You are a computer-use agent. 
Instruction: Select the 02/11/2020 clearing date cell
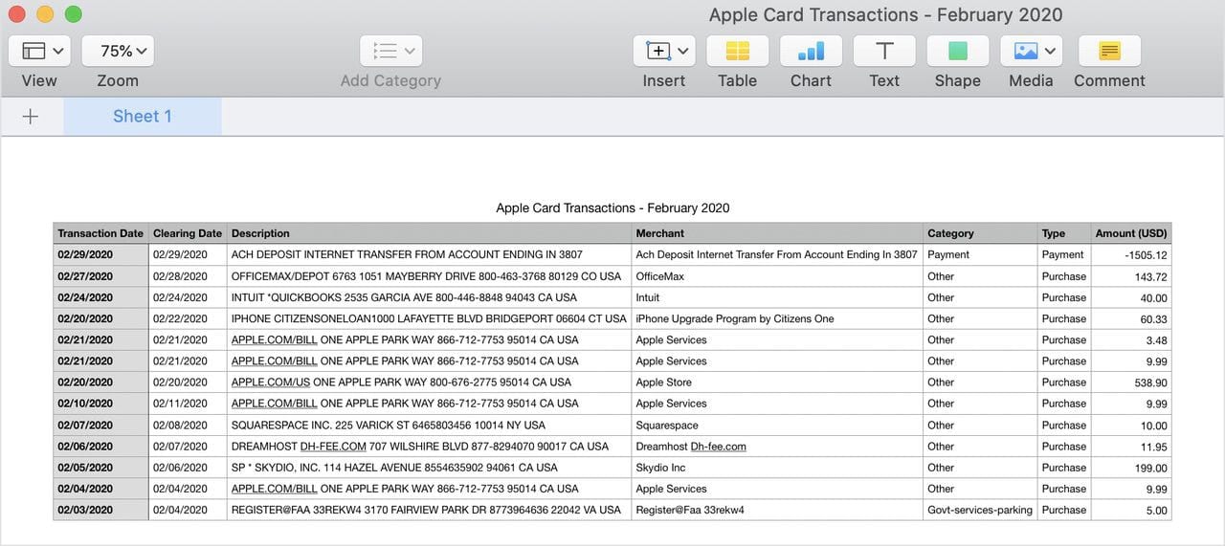(188, 404)
